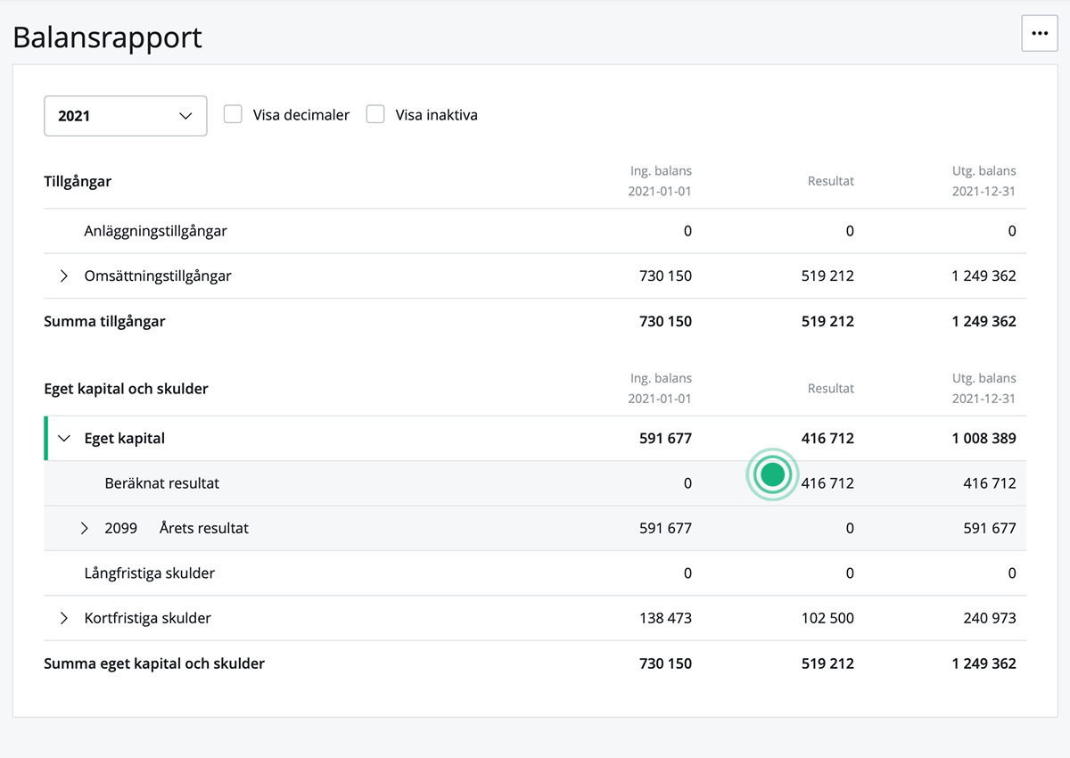1070x758 pixels.
Task: Click the Balansrapport page title
Action: tap(107, 37)
